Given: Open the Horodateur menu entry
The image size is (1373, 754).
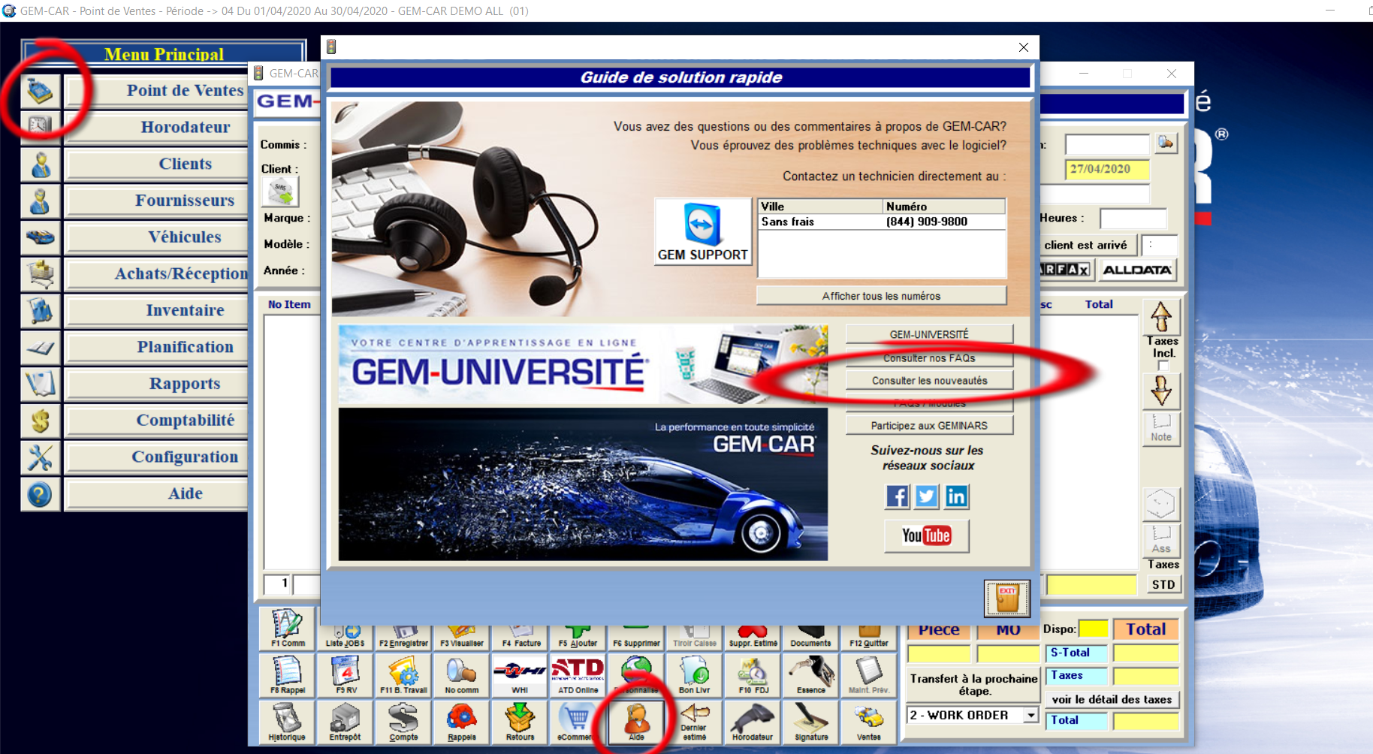Looking at the screenshot, I should point(158,127).
